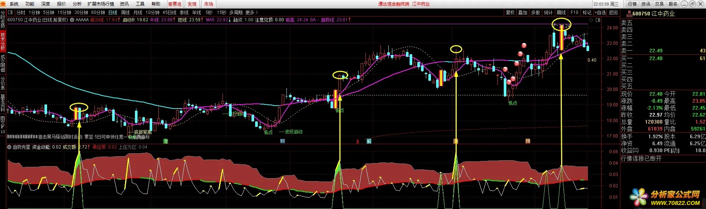Open the 功能 menu
This screenshot has width=706, height=209.
pyautogui.click(x=30, y=4)
